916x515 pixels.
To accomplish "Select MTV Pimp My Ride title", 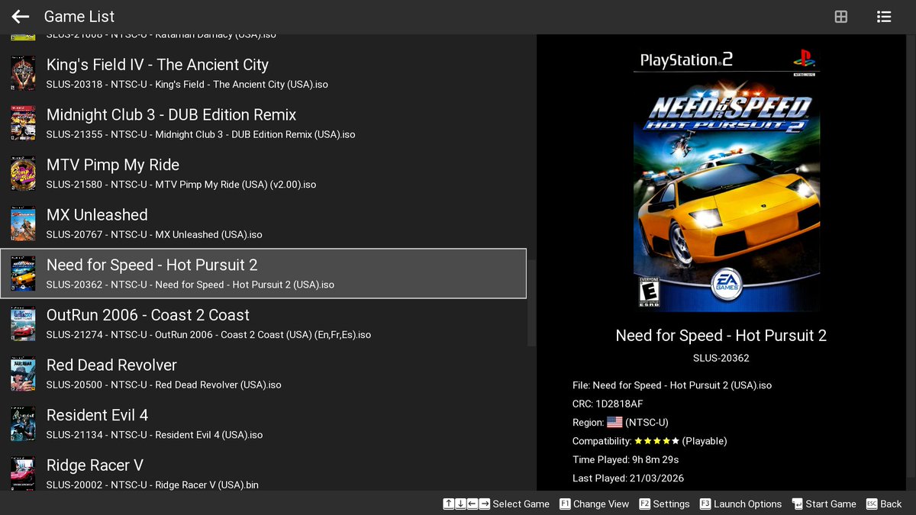I will point(113,165).
